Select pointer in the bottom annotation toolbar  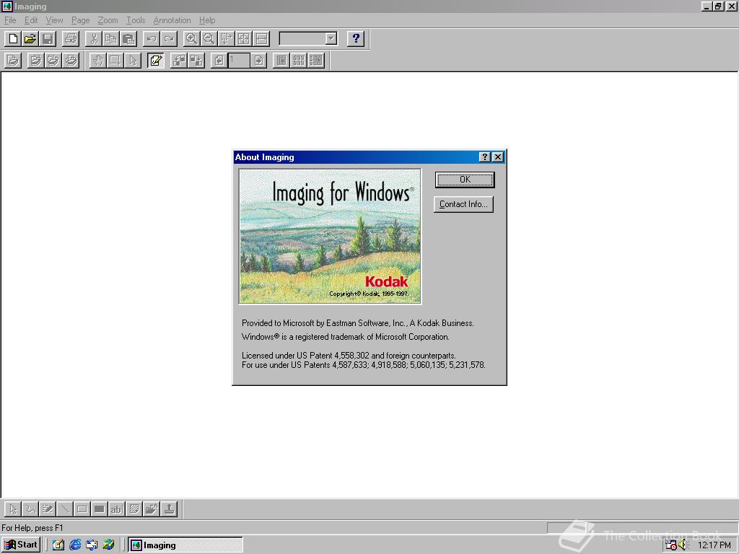pos(13,509)
